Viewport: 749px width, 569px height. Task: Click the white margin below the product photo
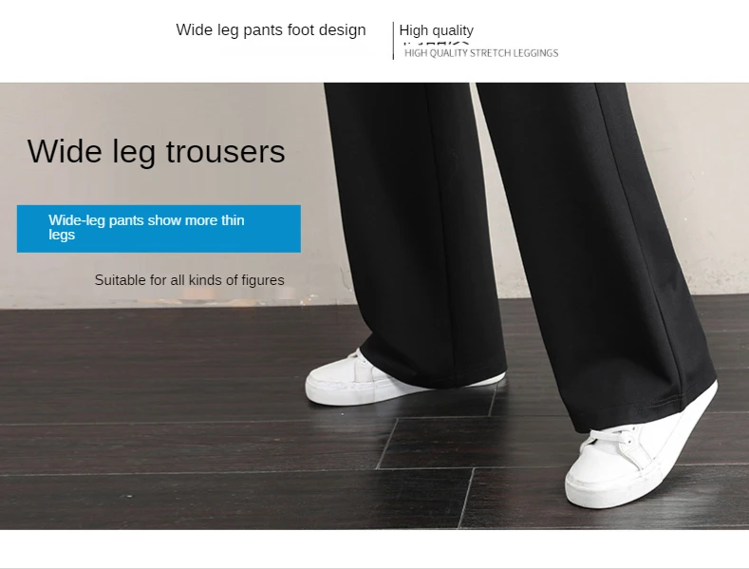pos(374,548)
